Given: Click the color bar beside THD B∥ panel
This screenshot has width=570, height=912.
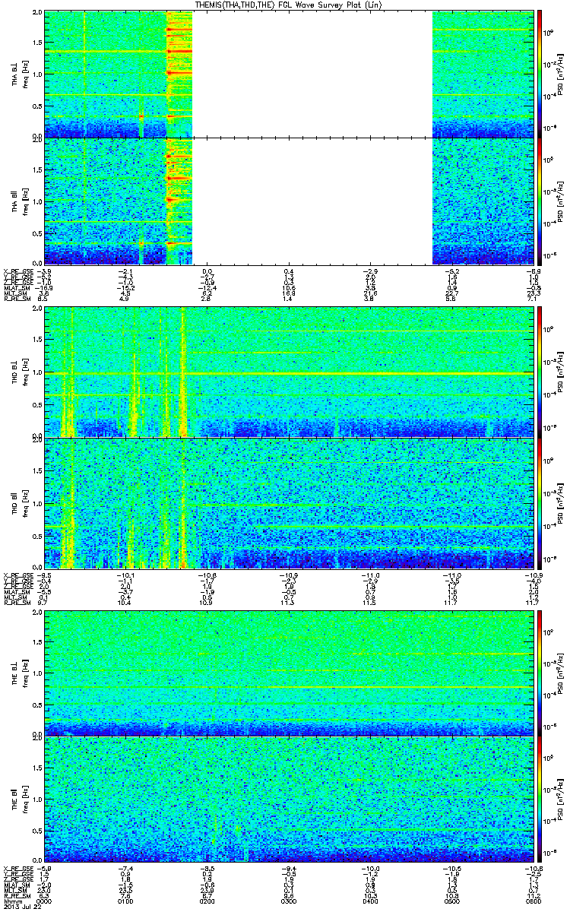Looking at the screenshot, I should [x=540, y=502].
